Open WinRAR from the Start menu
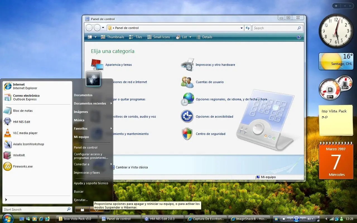Viewport: 357px width, 223px height. pos(37,155)
